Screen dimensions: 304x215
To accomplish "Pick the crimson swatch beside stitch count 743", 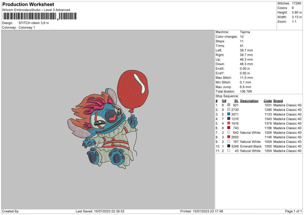I will click(x=229, y=128).
